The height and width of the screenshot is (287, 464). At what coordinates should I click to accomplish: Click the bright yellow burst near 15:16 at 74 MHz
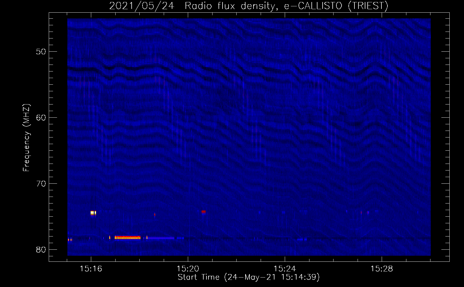click(x=93, y=213)
